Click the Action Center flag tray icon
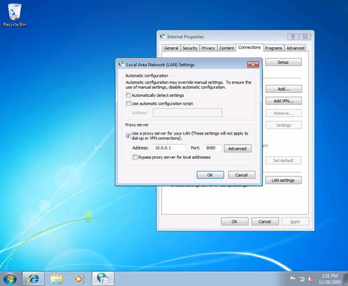Image resolution: width=348 pixels, height=286 pixels. tap(293, 279)
